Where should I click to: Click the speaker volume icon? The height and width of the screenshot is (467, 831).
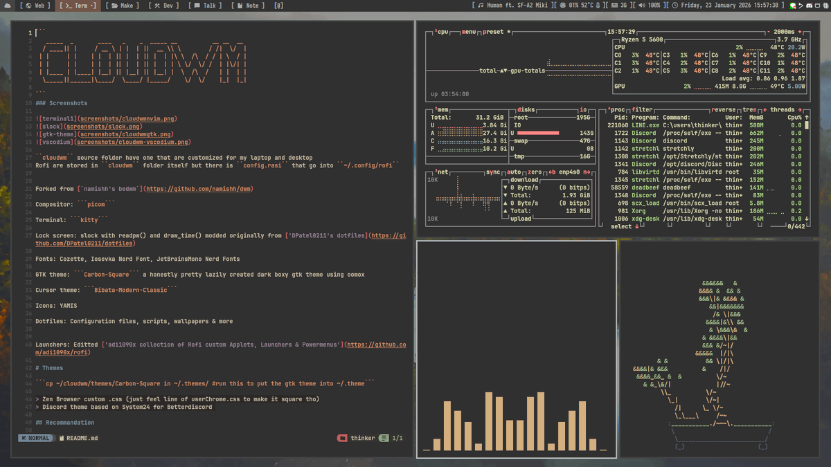pyautogui.click(x=642, y=6)
